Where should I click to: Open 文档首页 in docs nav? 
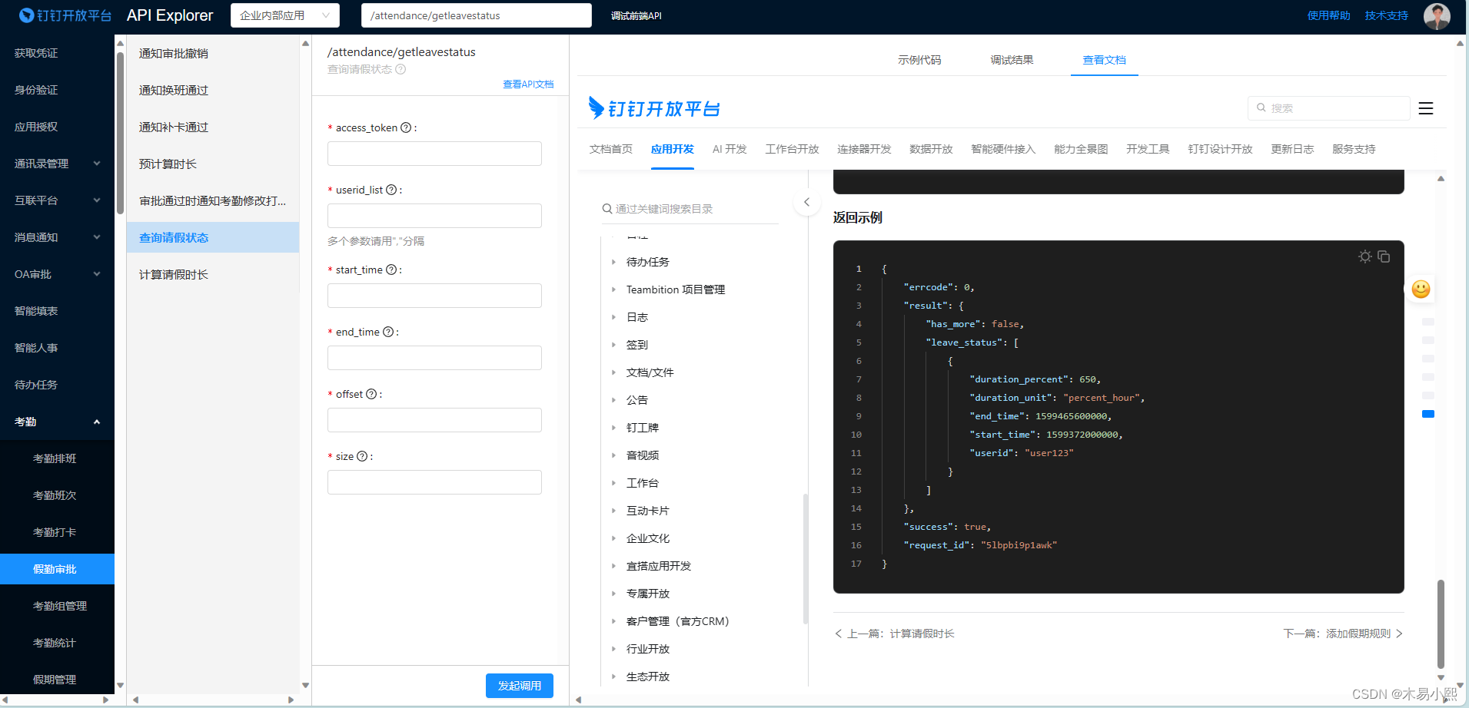(611, 149)
